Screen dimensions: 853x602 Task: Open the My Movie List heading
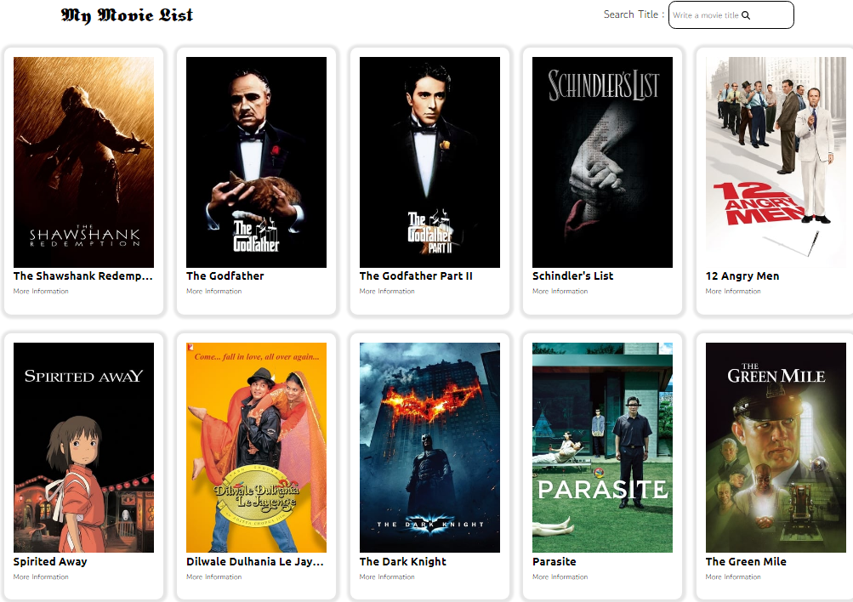click(127, 15)
